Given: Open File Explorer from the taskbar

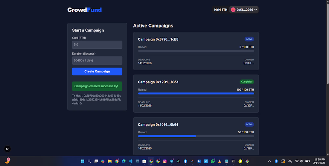Looking at the screenshot, I should click(x=110, y=161).
